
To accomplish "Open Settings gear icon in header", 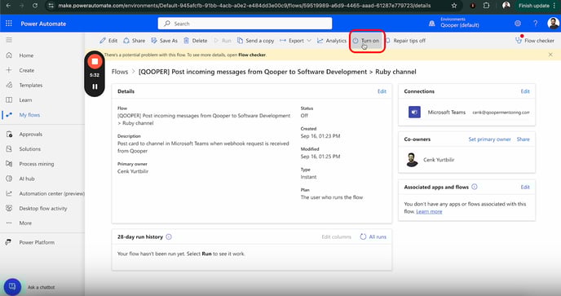I will 518,24.
